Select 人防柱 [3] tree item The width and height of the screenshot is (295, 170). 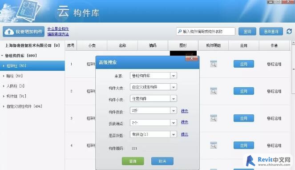coord(15,86)
